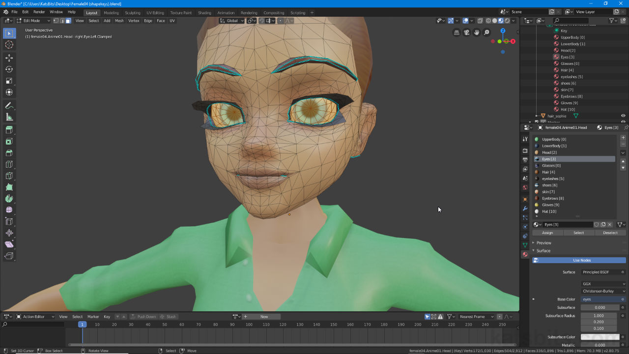The height and width of the screenshot is (354, 629).
Task: Select the Transform tool
Action: 9,92
